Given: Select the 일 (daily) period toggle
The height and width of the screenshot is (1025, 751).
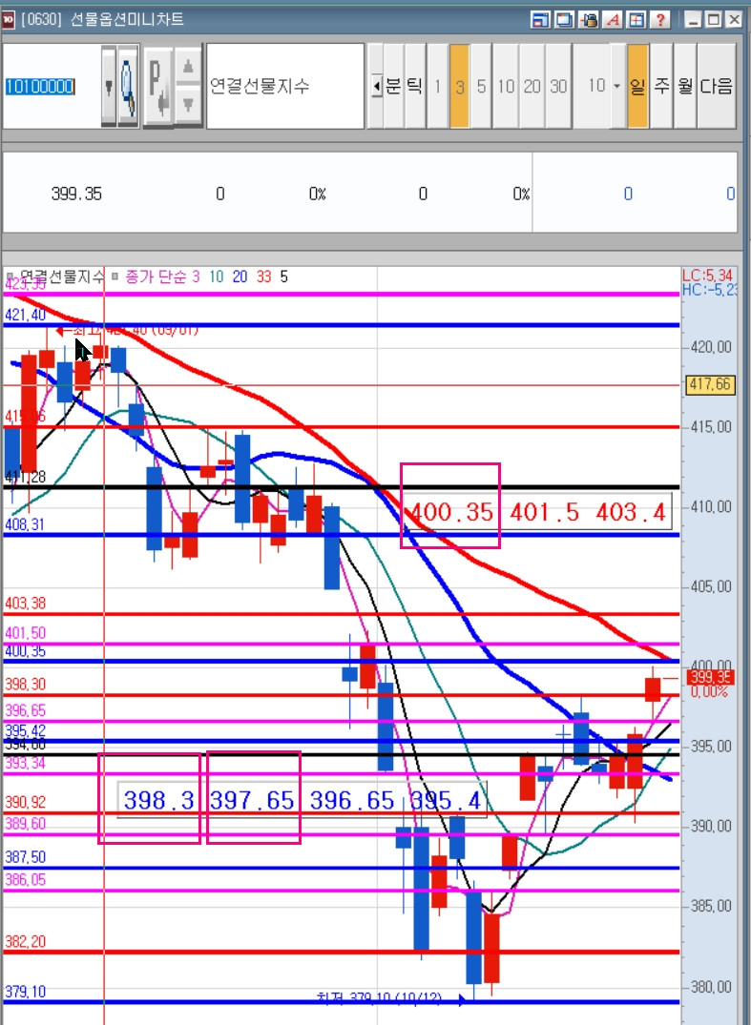Looking at the screenshot, I should coord(637,86).
